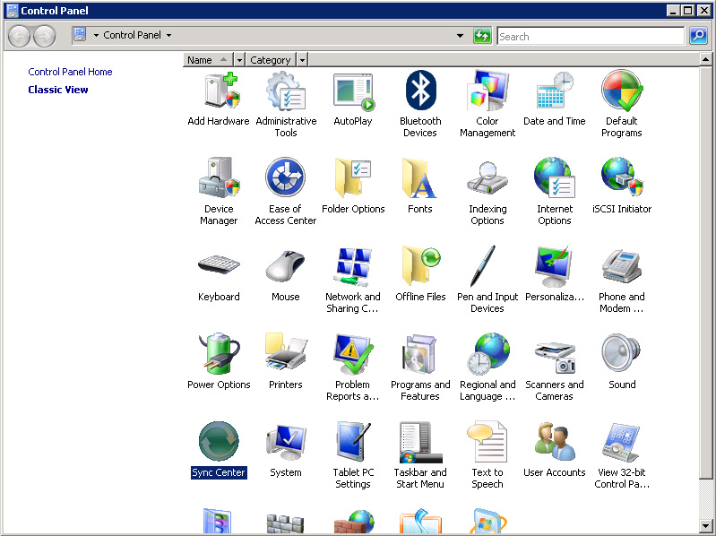Sort items by Category column header
Image resolution: width=716 pixels, height=536 pixels.
click(x=271, y=60)
